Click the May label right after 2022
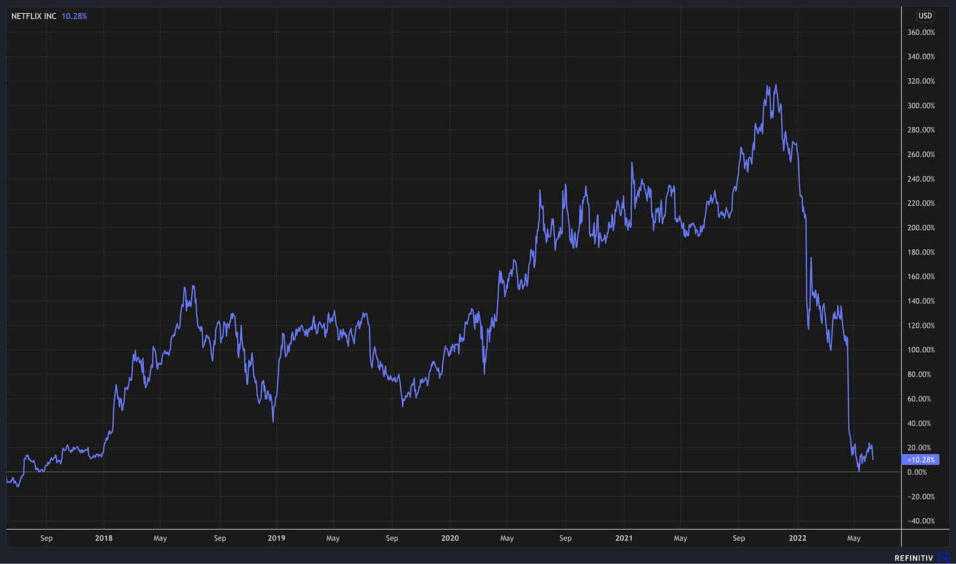 pyautogui.click(x=854, y=538)
